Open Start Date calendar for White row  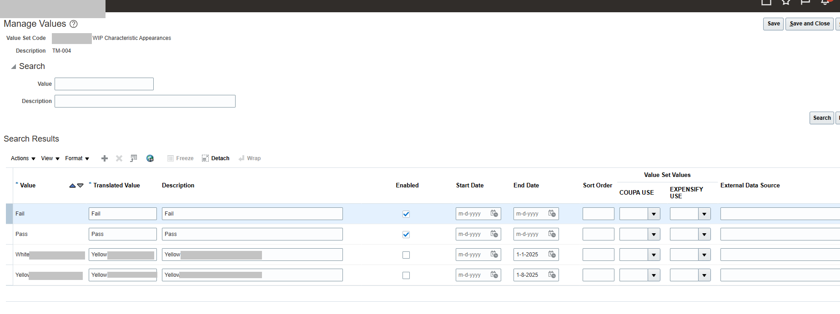pyautogui.click(x=494, y=255)
